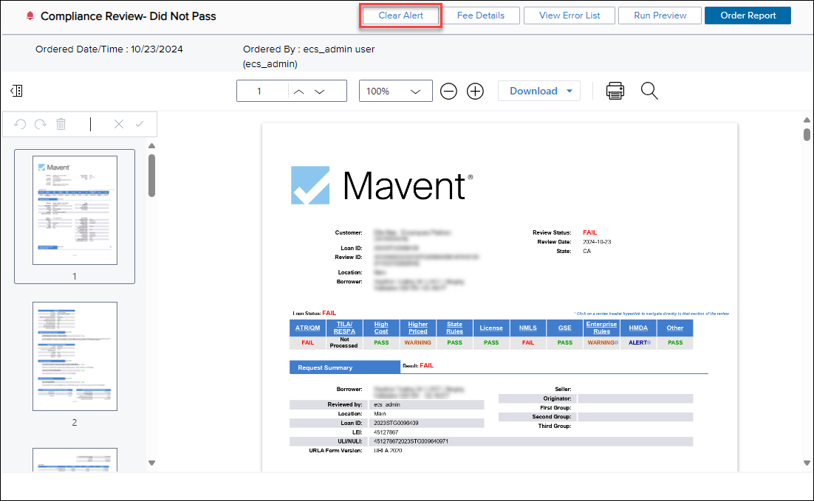Open the HMDA section link
Screen dimensions: 814x501
tap(638, 328)
